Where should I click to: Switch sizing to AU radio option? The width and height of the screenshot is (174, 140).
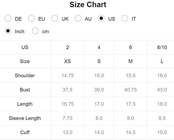[x=78, y=18]
